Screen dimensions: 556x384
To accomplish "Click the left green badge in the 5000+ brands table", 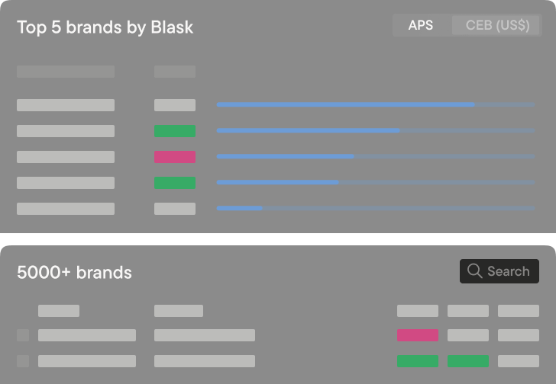I will [418, 361].
